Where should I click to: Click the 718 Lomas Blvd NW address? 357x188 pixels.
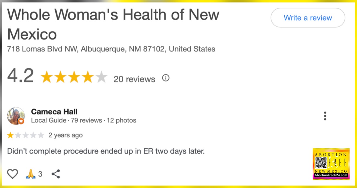(x=111, y=49)
